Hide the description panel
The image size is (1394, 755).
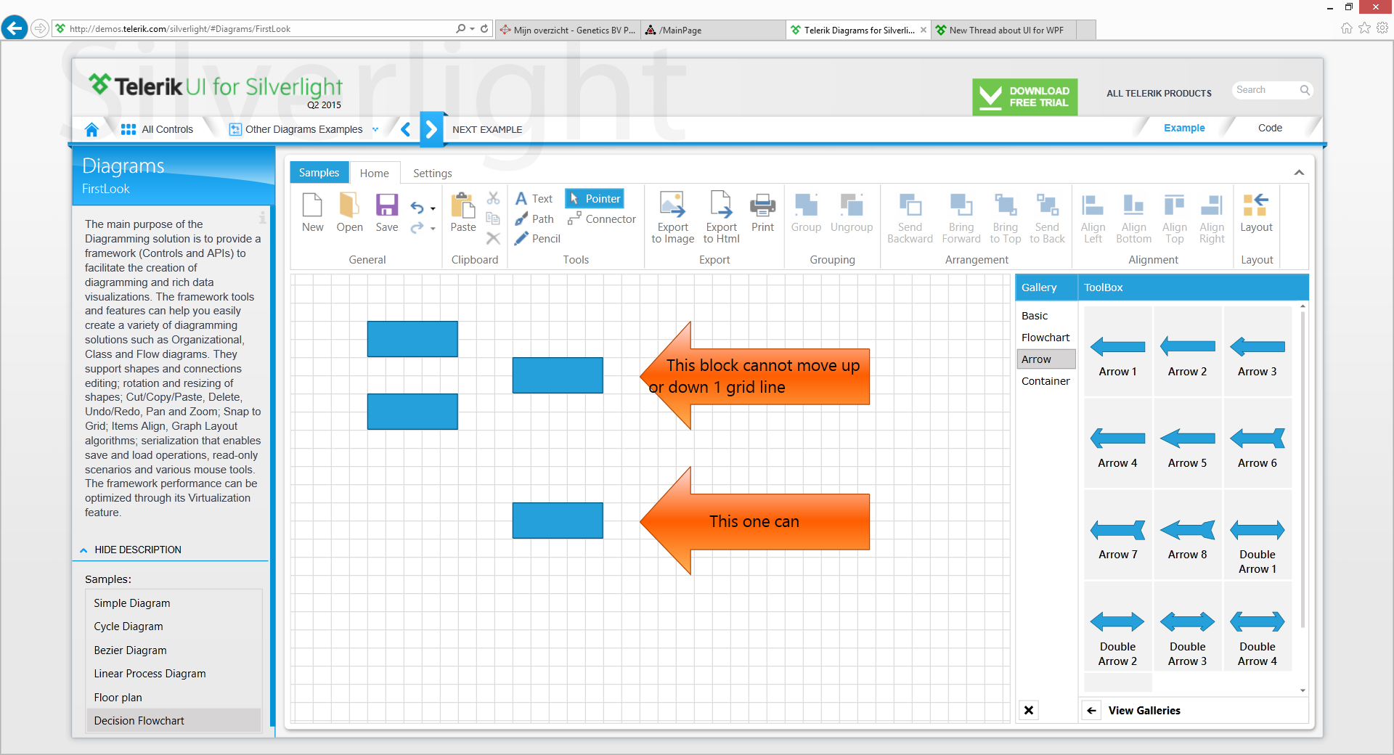tap(131, 550)
